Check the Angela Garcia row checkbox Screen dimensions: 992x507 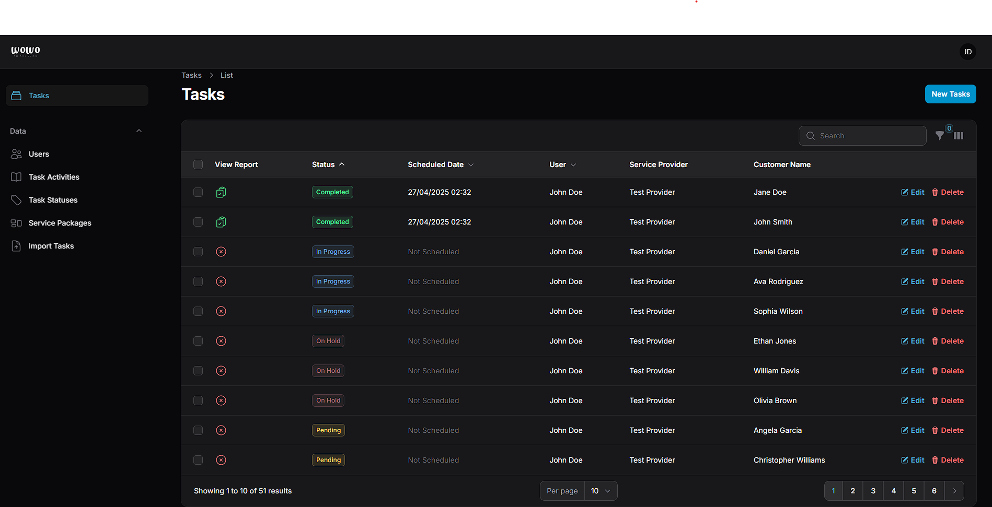[198, 430]
